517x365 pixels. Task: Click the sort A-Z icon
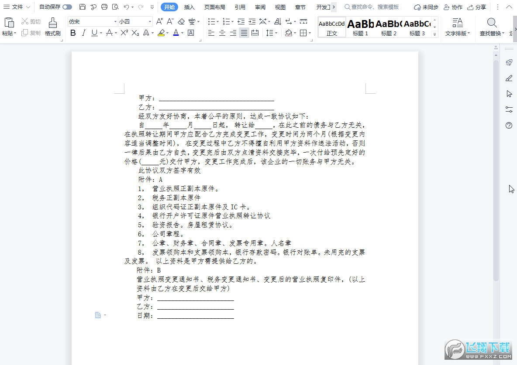[x=278, y=21]
